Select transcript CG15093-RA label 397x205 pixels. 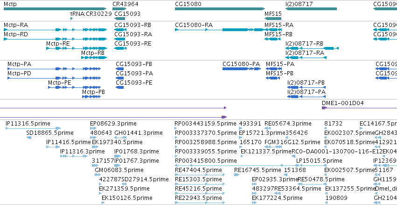tap(133, 34)
